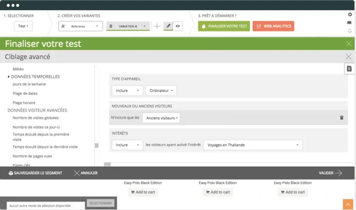Open the document notes icon on right
This screenshot has width=356, height=210.
tap(349, 69)
